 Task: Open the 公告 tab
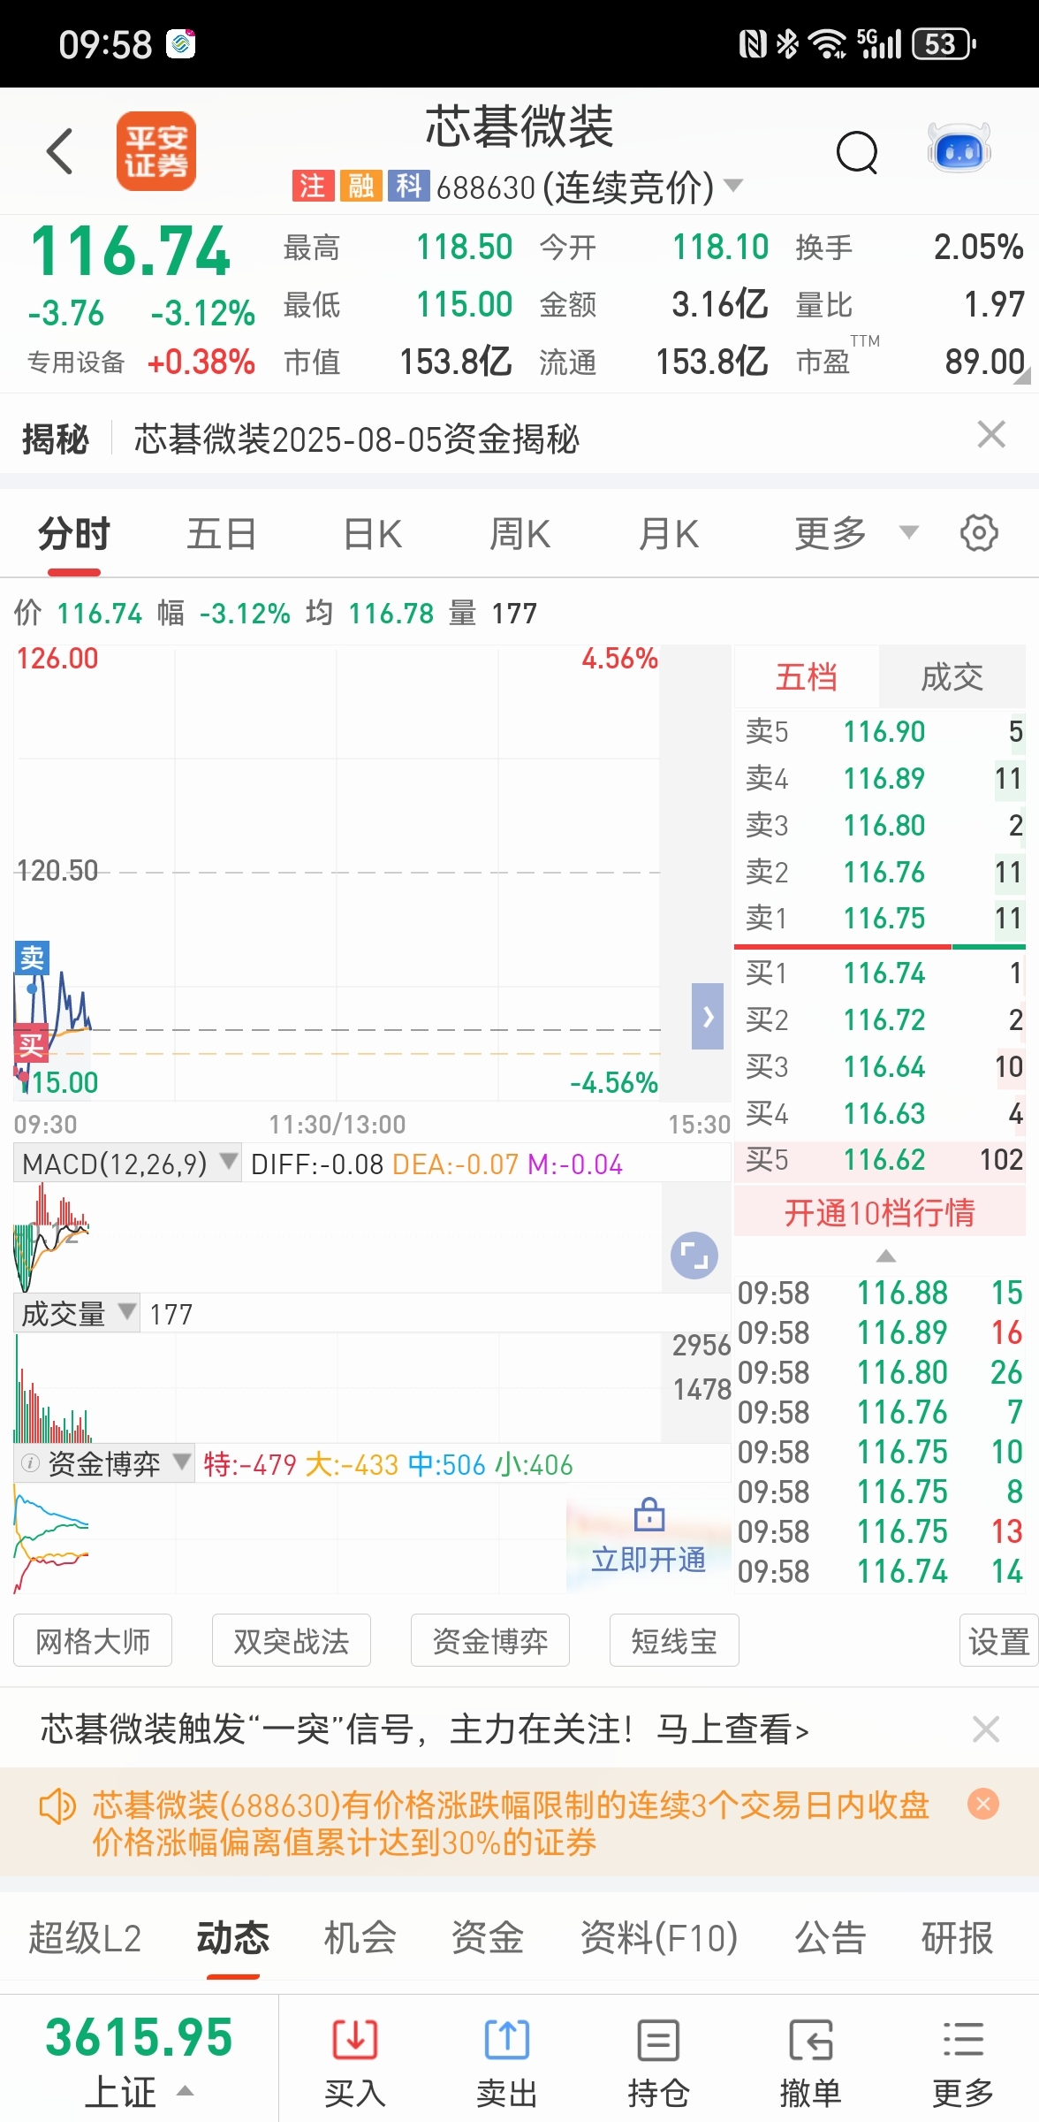click(x=830, y=1938)
